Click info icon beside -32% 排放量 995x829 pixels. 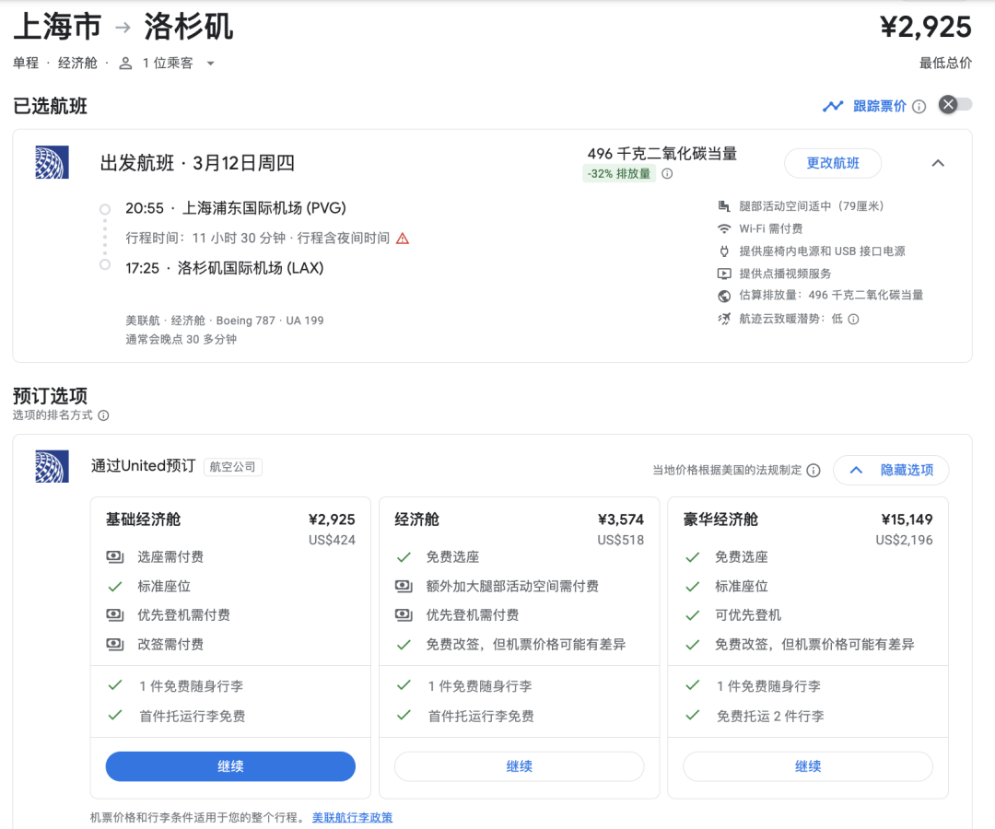point(667,174)
